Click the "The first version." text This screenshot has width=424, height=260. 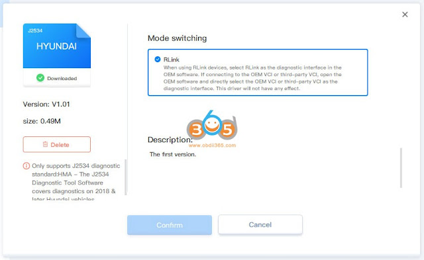[173, 154]
